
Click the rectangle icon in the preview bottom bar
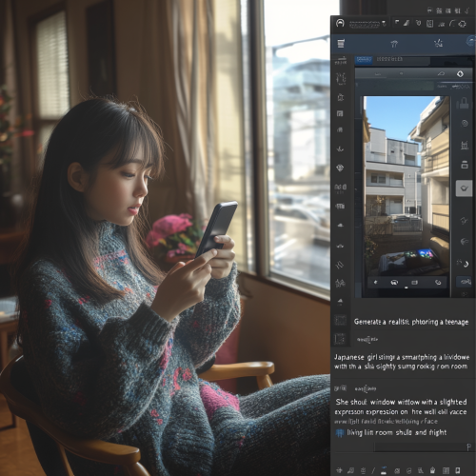click(415, 282)
